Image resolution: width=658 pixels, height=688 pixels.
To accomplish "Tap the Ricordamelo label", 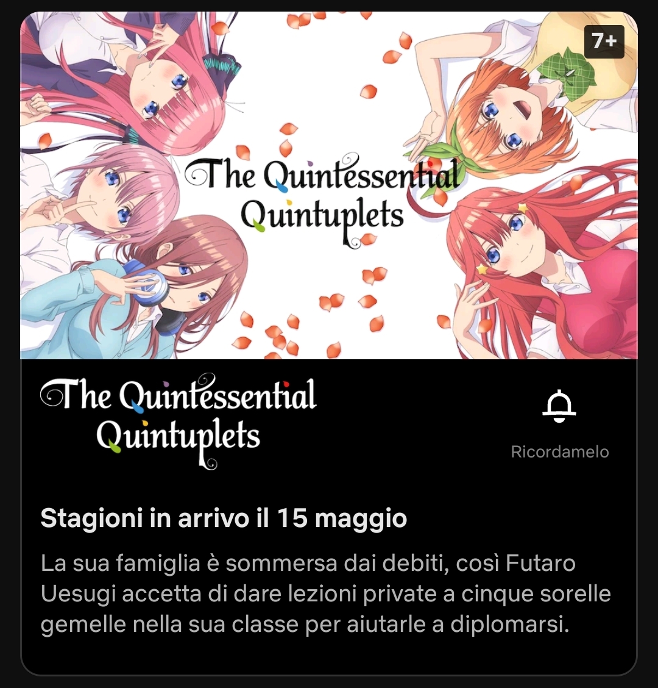I will pos(560,452).
